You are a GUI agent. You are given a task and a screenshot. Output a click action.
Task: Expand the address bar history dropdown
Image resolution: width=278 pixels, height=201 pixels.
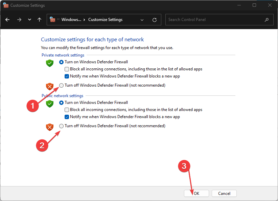tap(142, 20)
